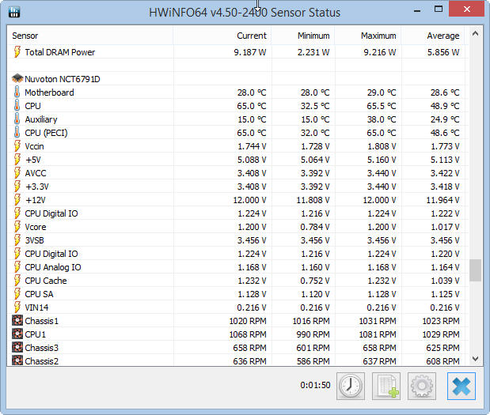Click the Chassis2 fan icon
Viewport: 490px width, 415px height.
pyautogui.click(x=17, y=360)
